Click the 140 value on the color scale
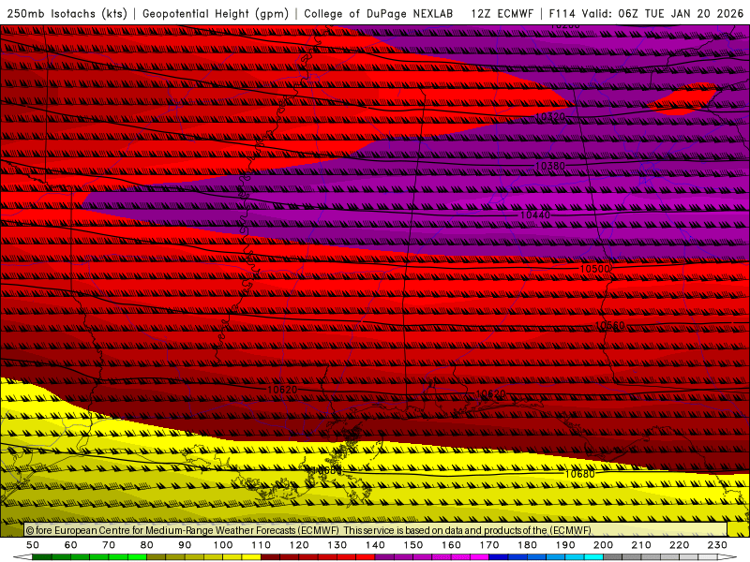 pos(375,545)
